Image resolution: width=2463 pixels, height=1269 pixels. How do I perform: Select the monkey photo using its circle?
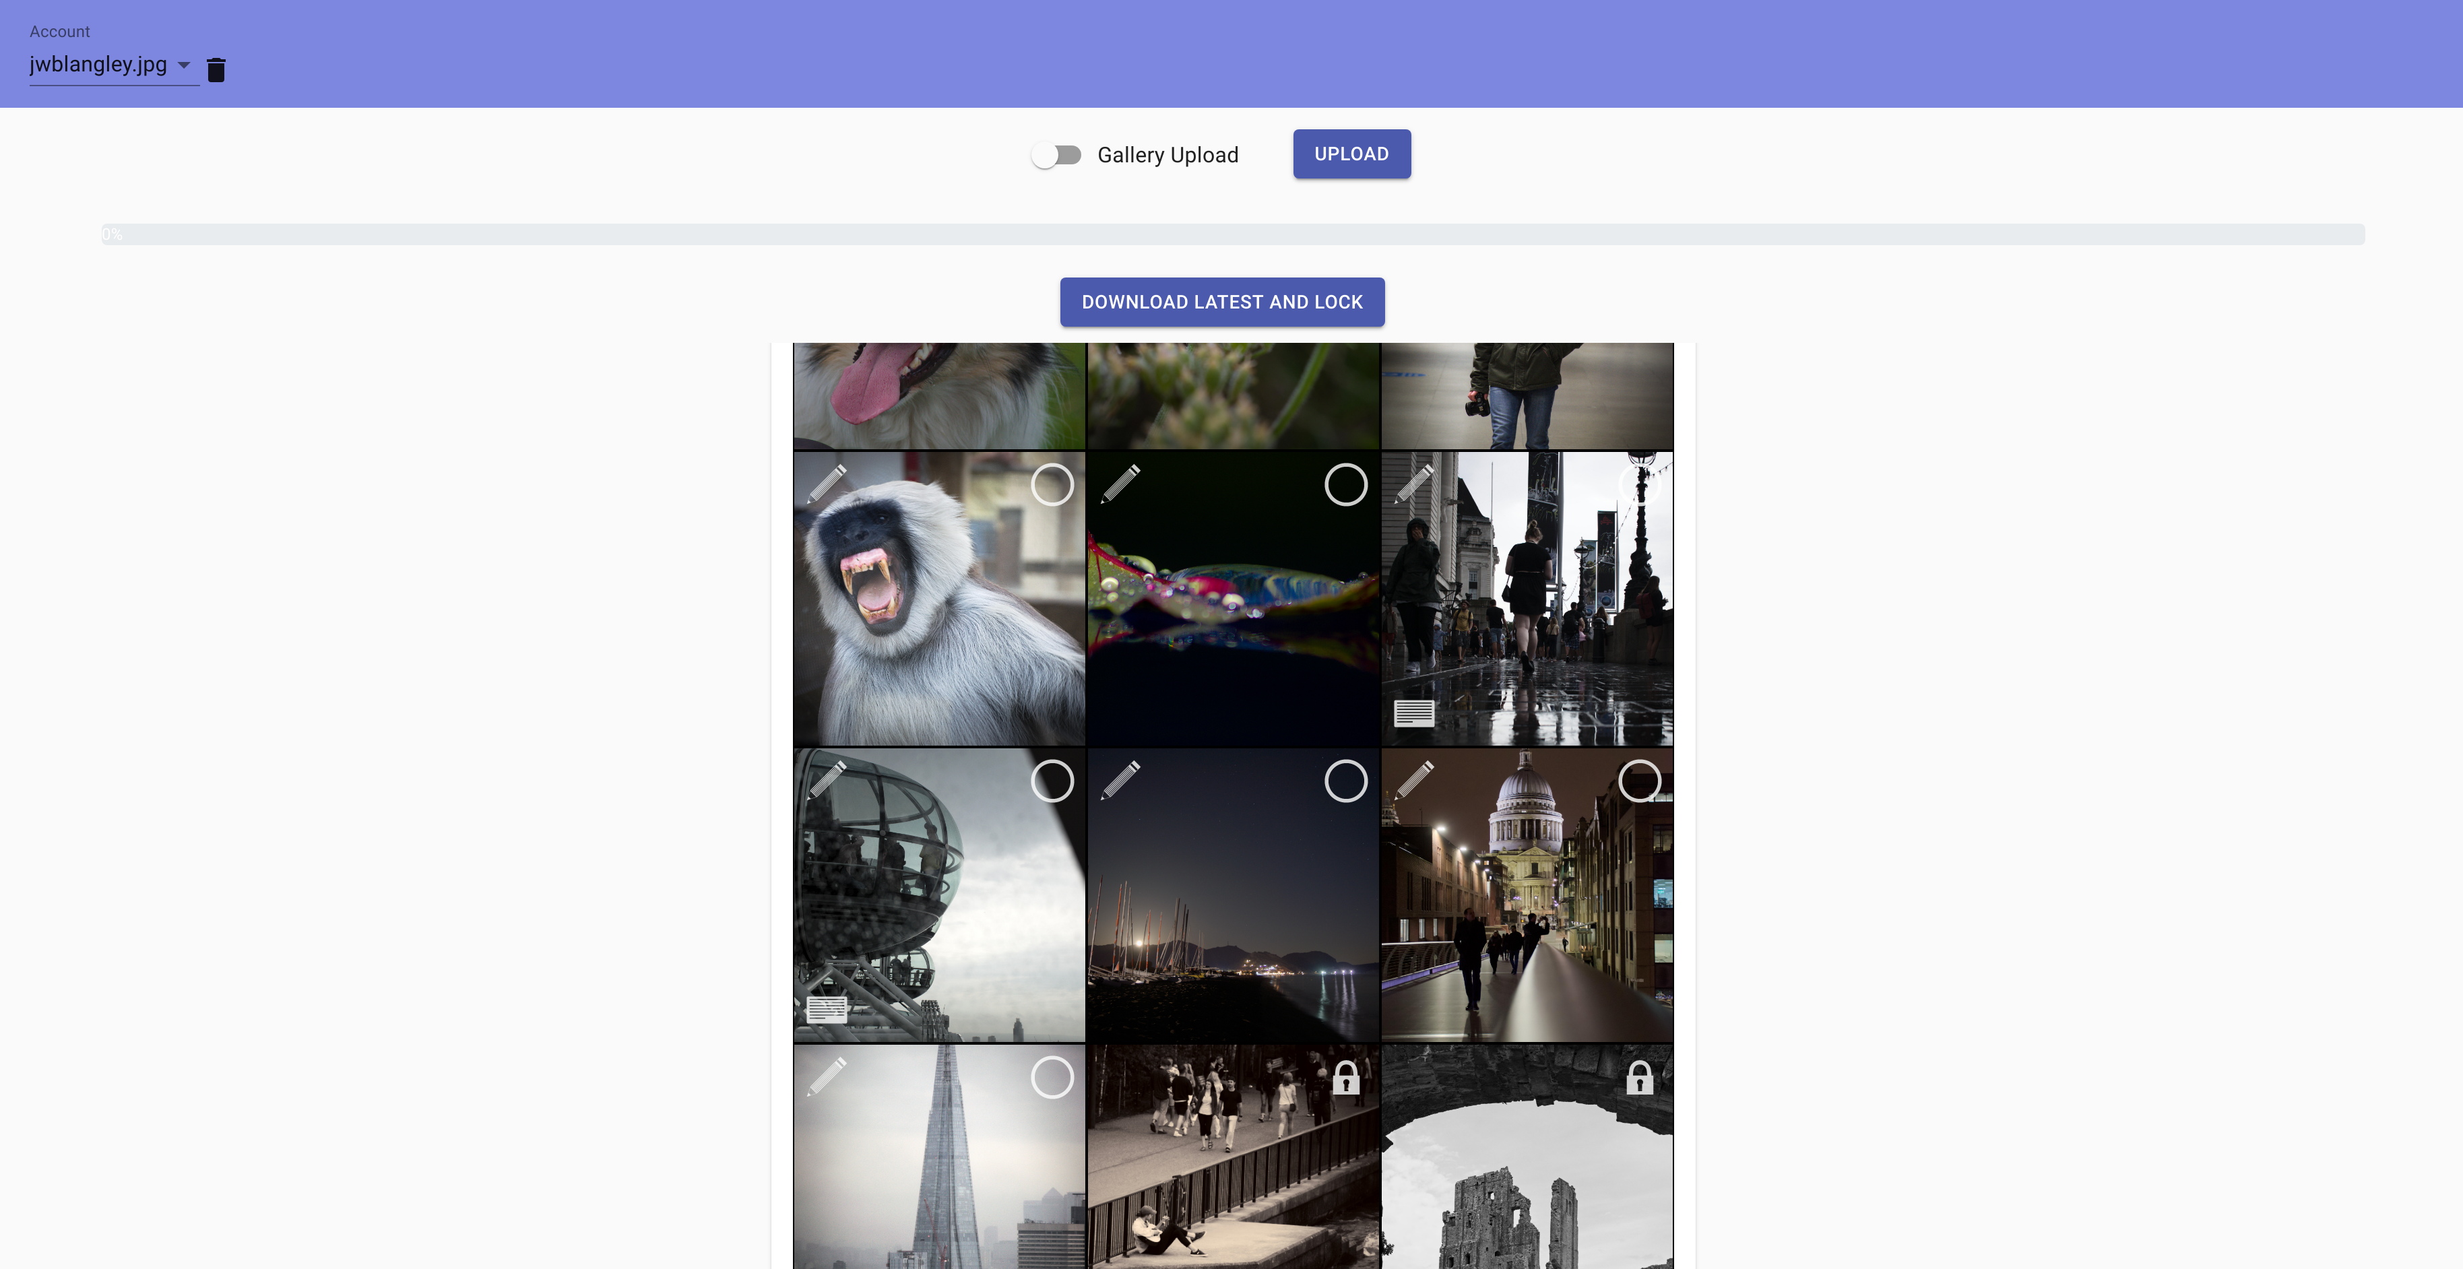point(1052,485)
